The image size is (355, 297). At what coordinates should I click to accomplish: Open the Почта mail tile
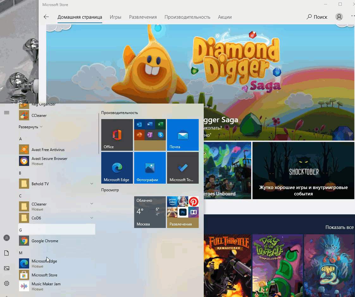pyautogui.click(x=183, y=135)
